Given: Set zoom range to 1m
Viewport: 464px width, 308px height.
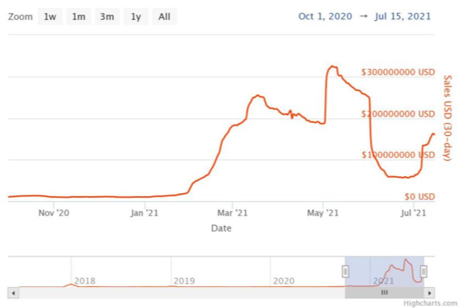Looking at the screenshot, I should click(x=79, y=17).
